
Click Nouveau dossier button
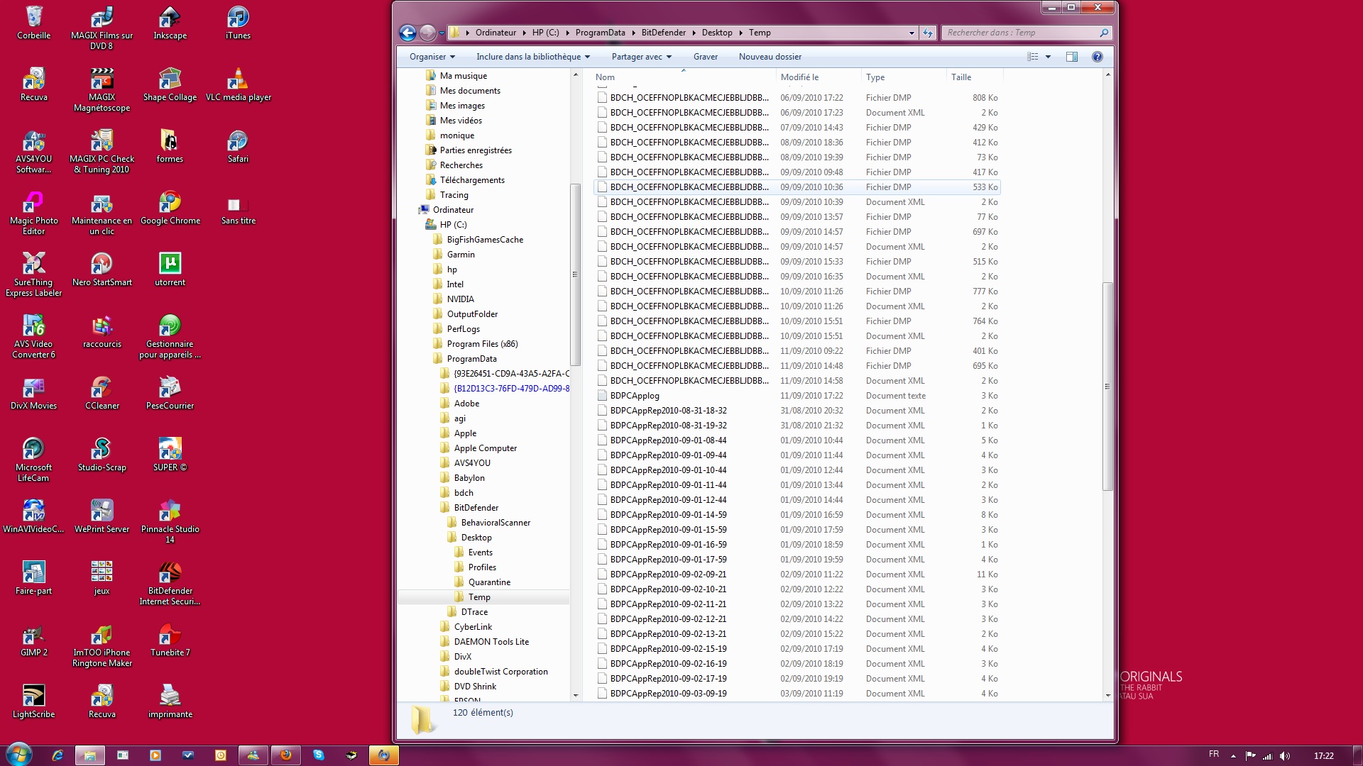770,57
